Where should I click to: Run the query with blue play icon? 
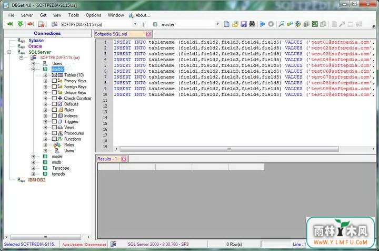(x=263, y=24)
